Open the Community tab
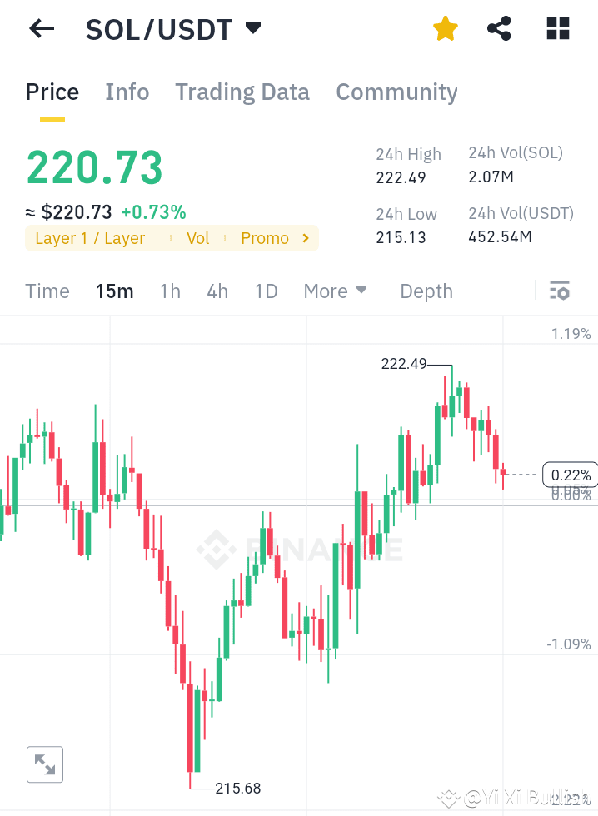This screenshot has width=598, height=816. [396, 92]
